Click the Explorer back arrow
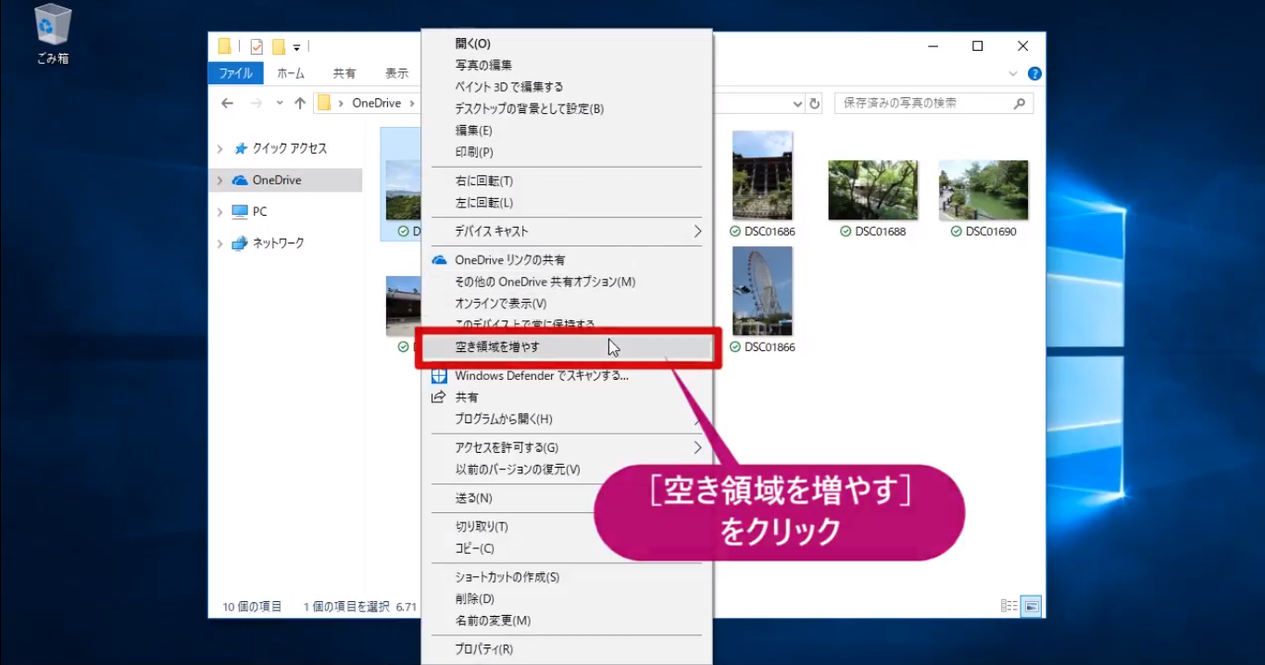1265x665 pixels. click(227, 103)
